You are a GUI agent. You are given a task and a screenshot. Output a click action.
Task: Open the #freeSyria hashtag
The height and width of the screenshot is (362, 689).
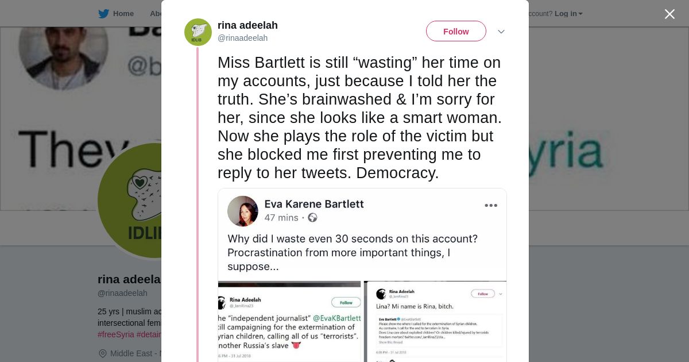tap(116, 334)
